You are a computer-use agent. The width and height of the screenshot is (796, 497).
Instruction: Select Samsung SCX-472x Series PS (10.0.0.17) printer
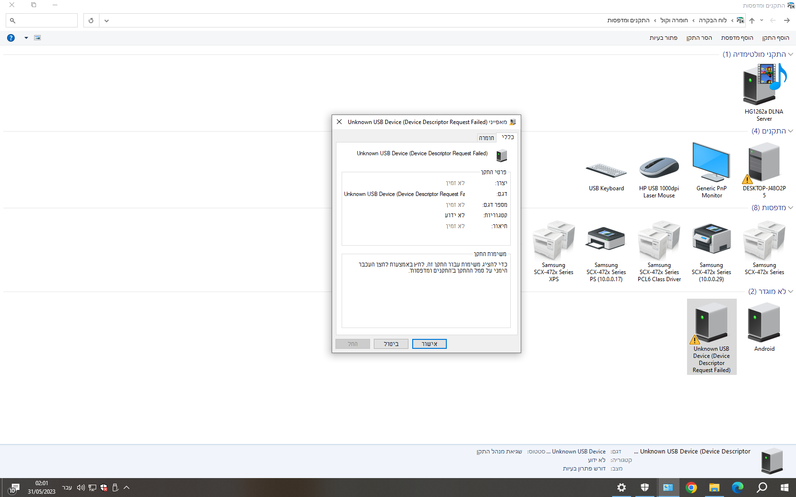point(606,239)
